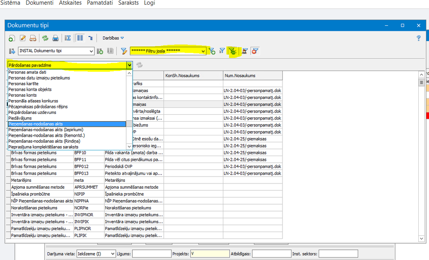Open the Darījuma vieta Iekšzeme dropdown
The width and height of the screenshot is (429, 260).
113,254
